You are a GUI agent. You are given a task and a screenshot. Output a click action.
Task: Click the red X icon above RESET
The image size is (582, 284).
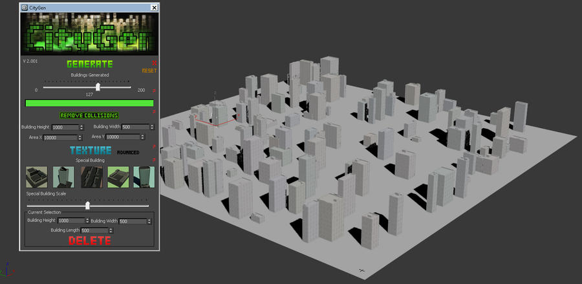pos(154,63)
